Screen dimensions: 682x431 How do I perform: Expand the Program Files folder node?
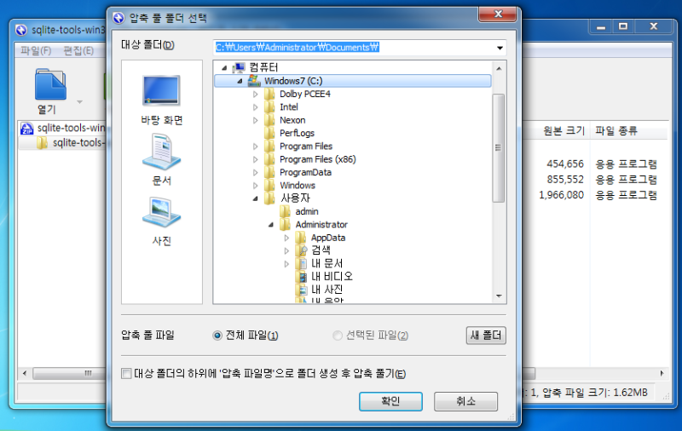tap(255, 147)
